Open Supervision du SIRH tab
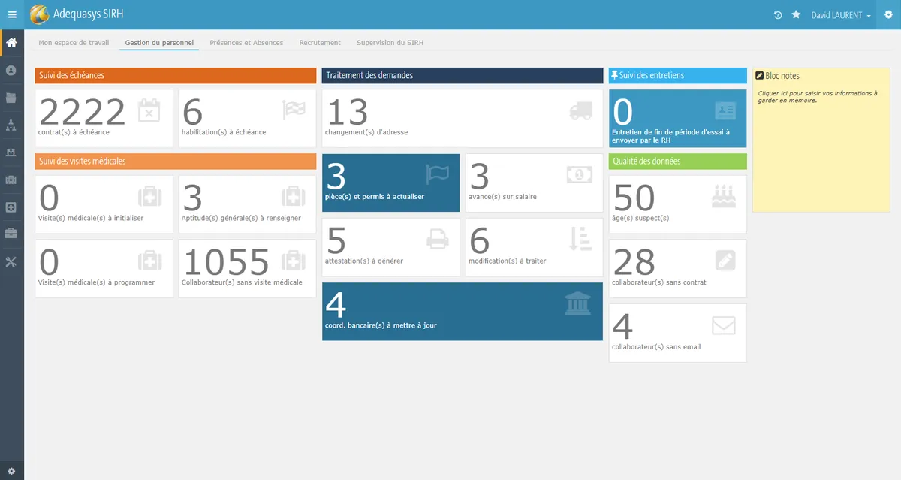901x480 pixels. click(390, 43)
